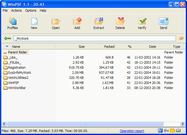Select the _PSLibs_ folder icon
The height and width of the screenshot is (135, 187).
pos(5,62)
